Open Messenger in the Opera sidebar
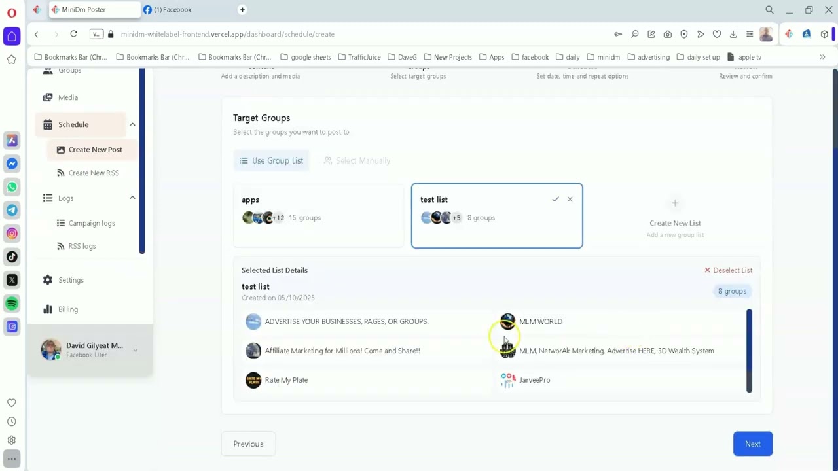Viewport: 838px width, 471px height. (x=12, y=164)
